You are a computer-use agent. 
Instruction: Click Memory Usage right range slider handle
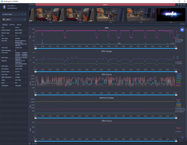pyautogui.click(x=176, y=118)
